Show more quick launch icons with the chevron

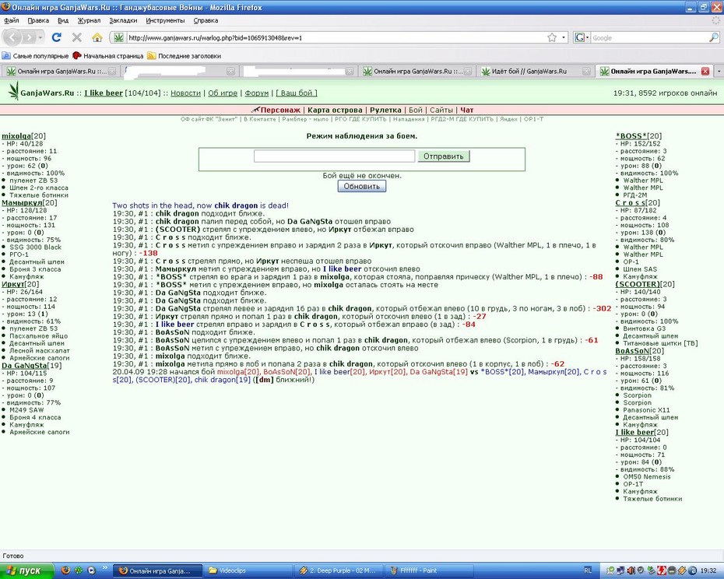click(x=105, y=568)
